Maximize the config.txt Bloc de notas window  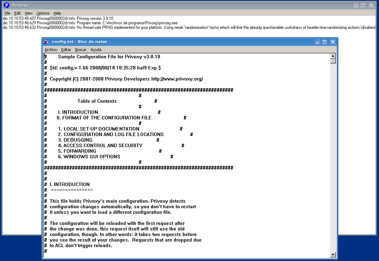tap(325, 42)
